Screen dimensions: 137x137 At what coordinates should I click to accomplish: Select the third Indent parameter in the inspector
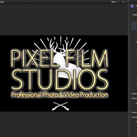pyautogui.click(x=134, y=112)
